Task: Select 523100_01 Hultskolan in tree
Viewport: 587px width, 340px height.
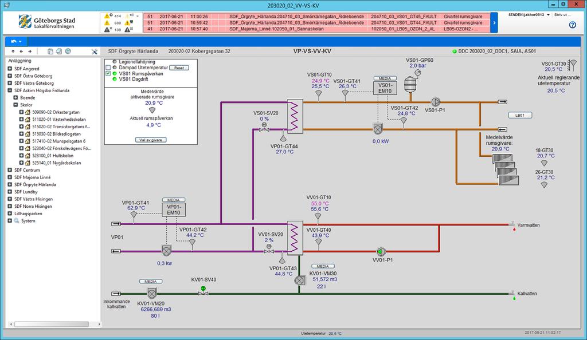Action: [53, 156]
